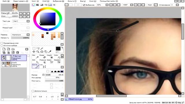This screenshot has height=104, width=185.
Task: Select the Weight tool
Action: [x=50, y=57]
